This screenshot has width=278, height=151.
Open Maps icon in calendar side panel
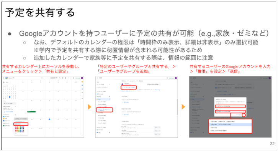pos(82,93)
